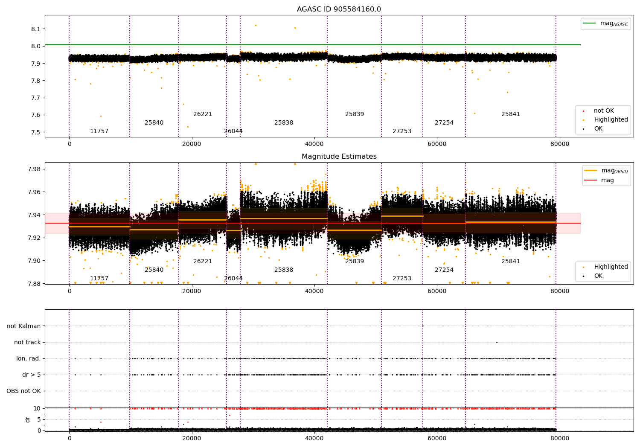Click the 7.92 y-axis tick label
The image size is (640, 448).
[34, 238]
